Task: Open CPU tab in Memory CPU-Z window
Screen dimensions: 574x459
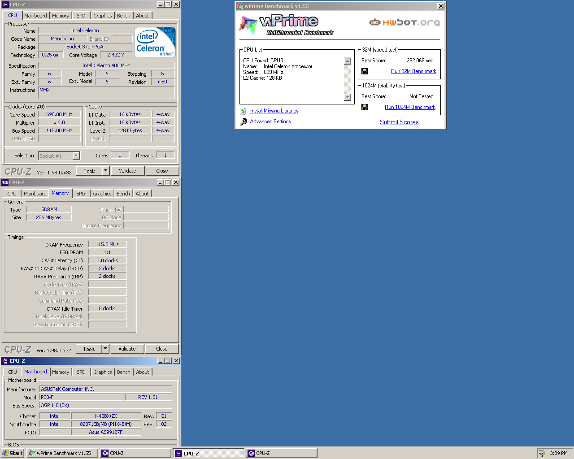Action: [x=12, y=194]
